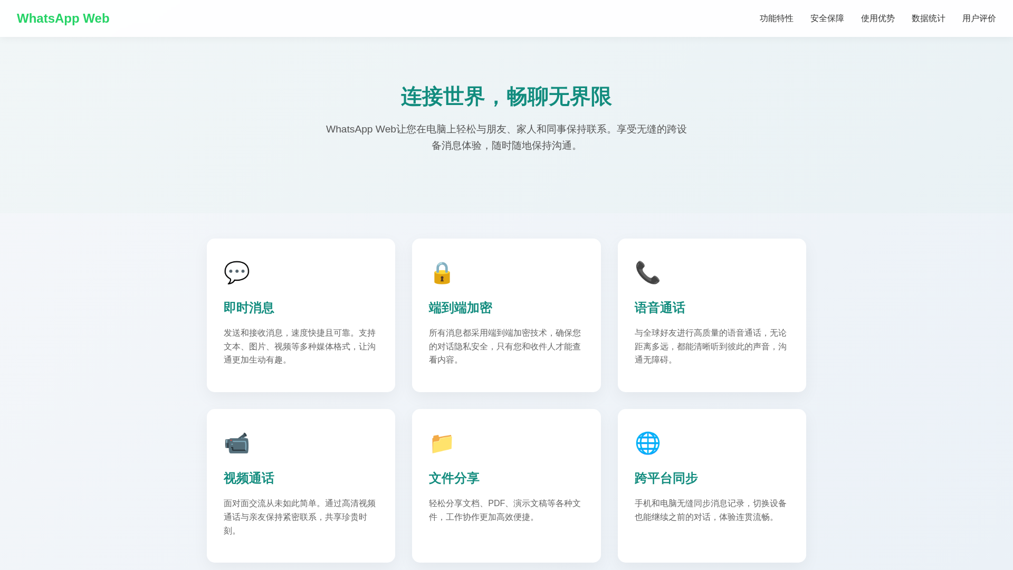1013x570 pixels.
Task: Click the description starting 面对面交流
Action: tap(300, 517)
